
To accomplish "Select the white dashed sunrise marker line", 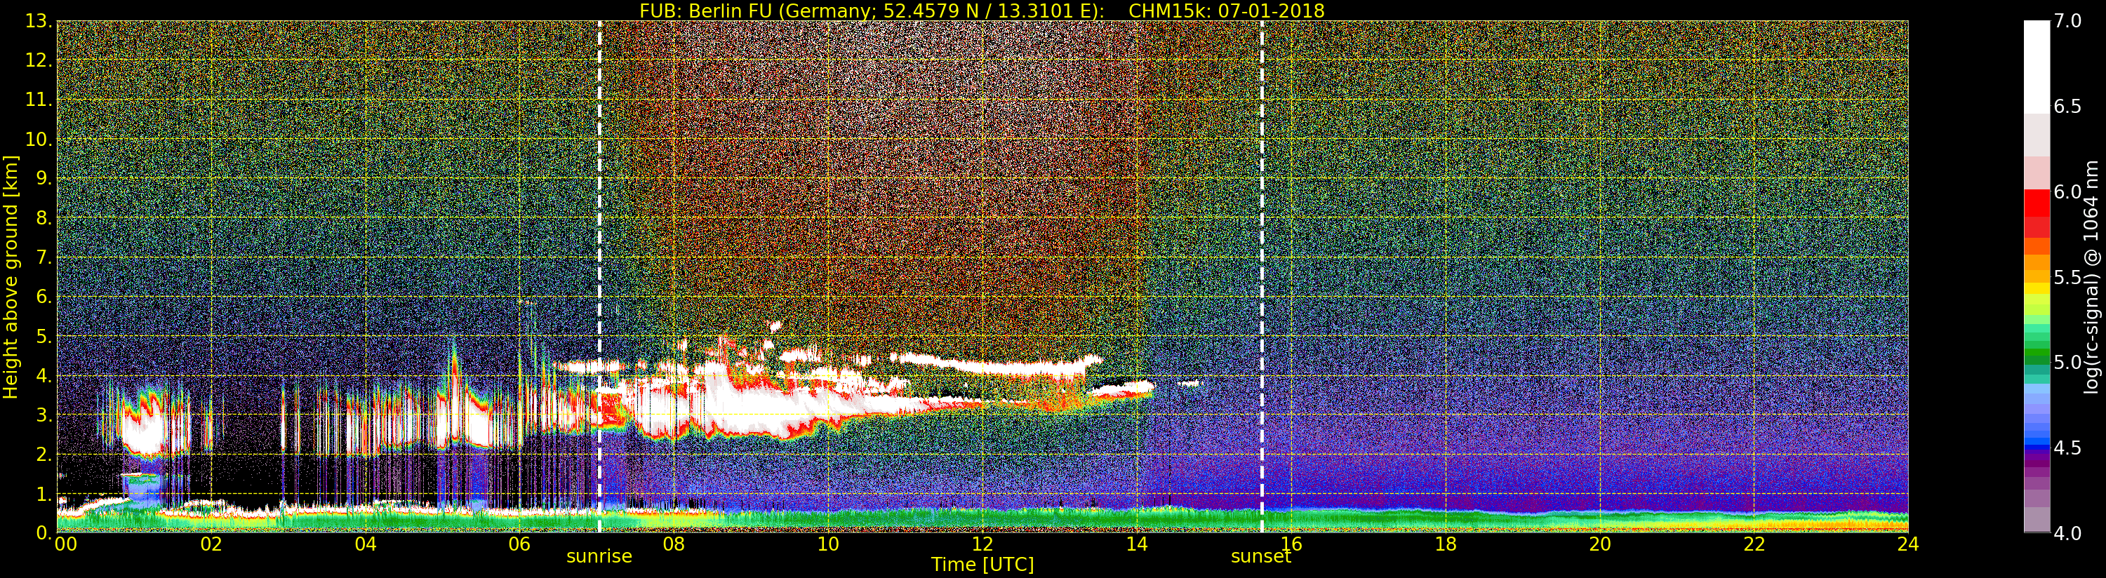I will click(x=599, y=277).
